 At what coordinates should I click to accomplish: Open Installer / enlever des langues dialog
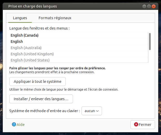click(41, 99)
